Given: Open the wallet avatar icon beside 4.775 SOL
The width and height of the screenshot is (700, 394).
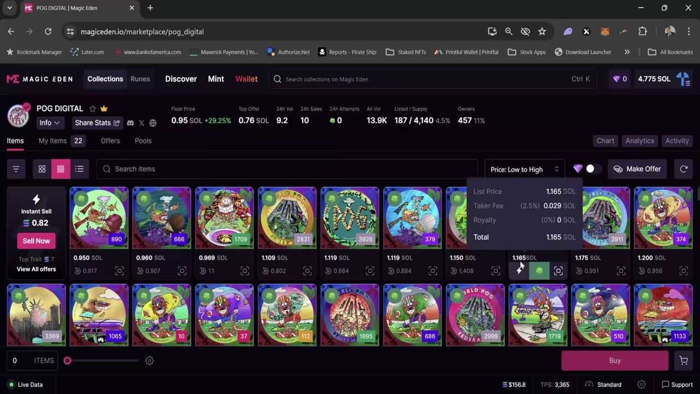Looking at the screenshot, I should (x=684, y=79).
